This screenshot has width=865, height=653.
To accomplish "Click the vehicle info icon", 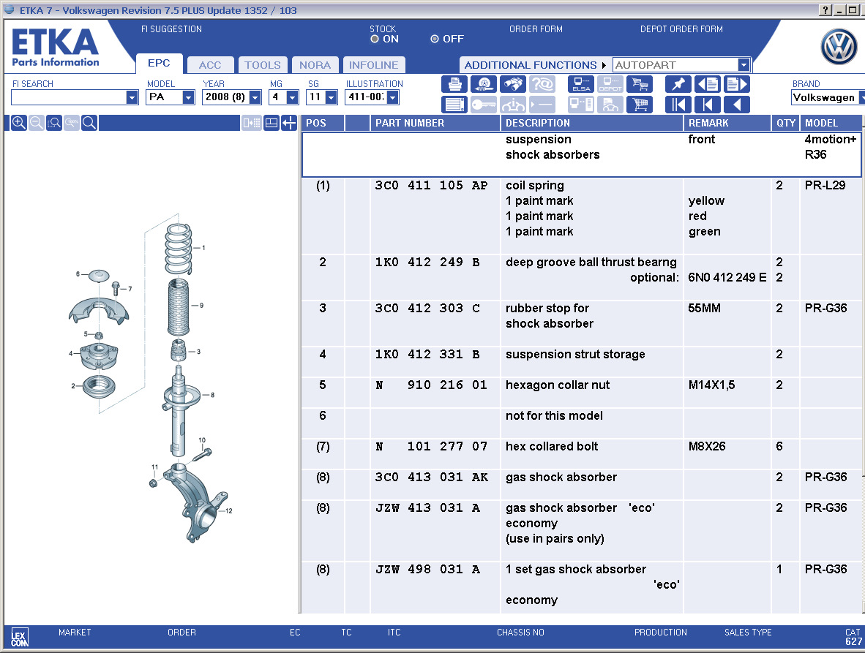I will (x=513, y=104).
